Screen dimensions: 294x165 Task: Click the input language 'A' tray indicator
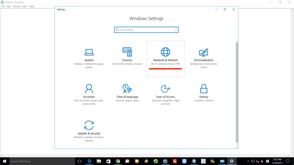262,161
